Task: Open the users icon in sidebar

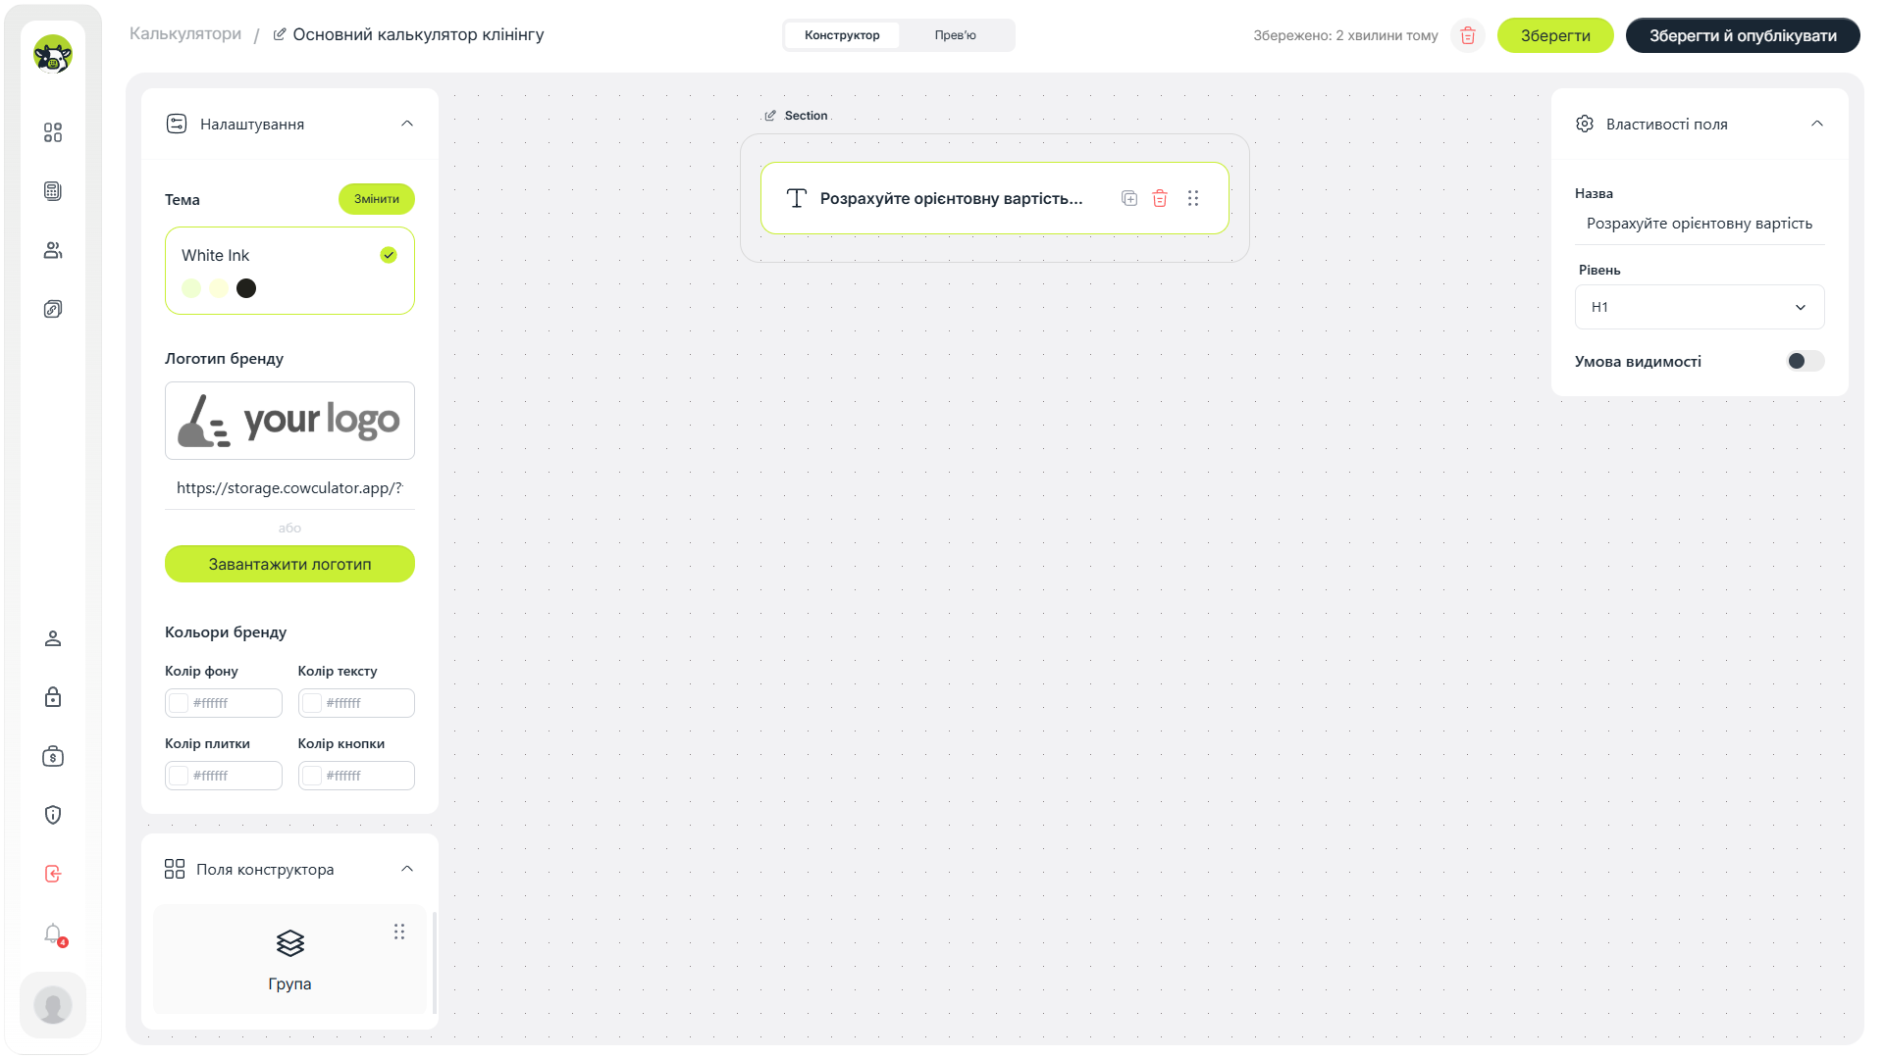Action: [x=53, y=250]
